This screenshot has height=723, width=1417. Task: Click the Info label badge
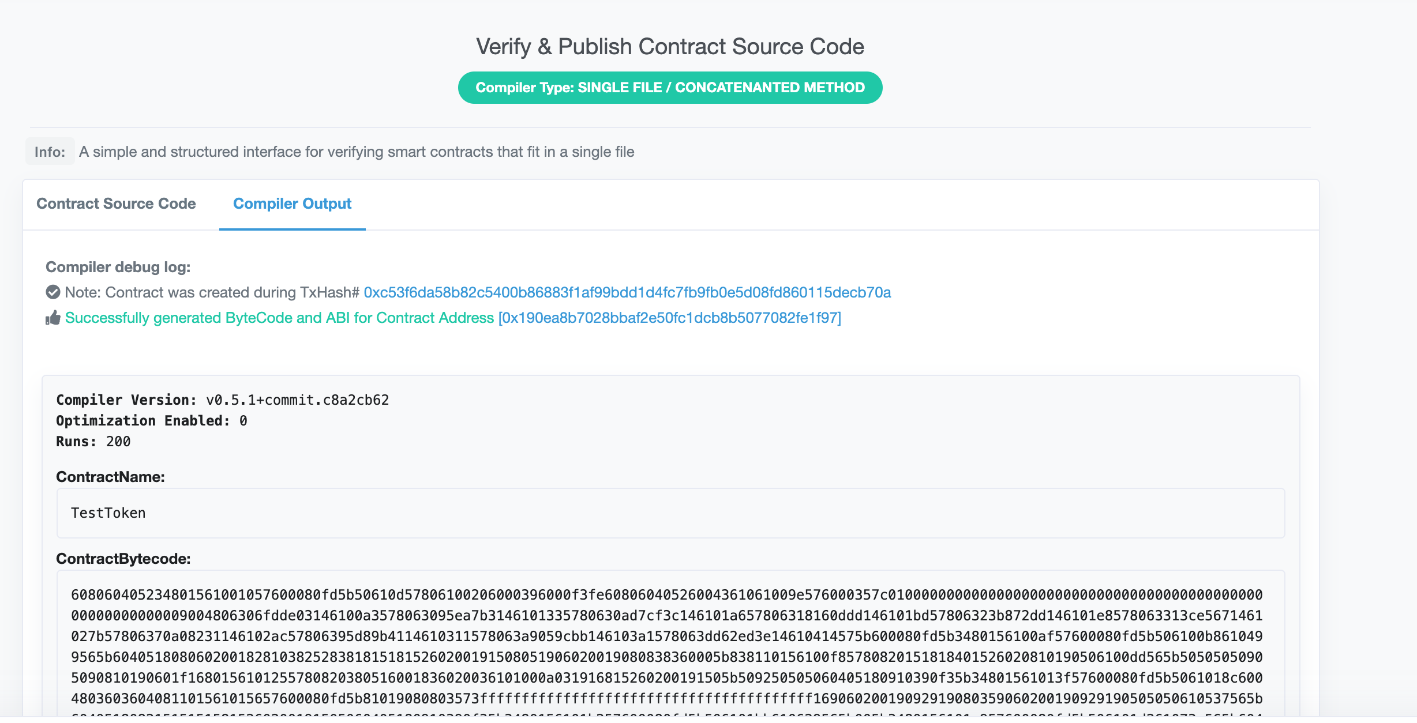[50, 152]
